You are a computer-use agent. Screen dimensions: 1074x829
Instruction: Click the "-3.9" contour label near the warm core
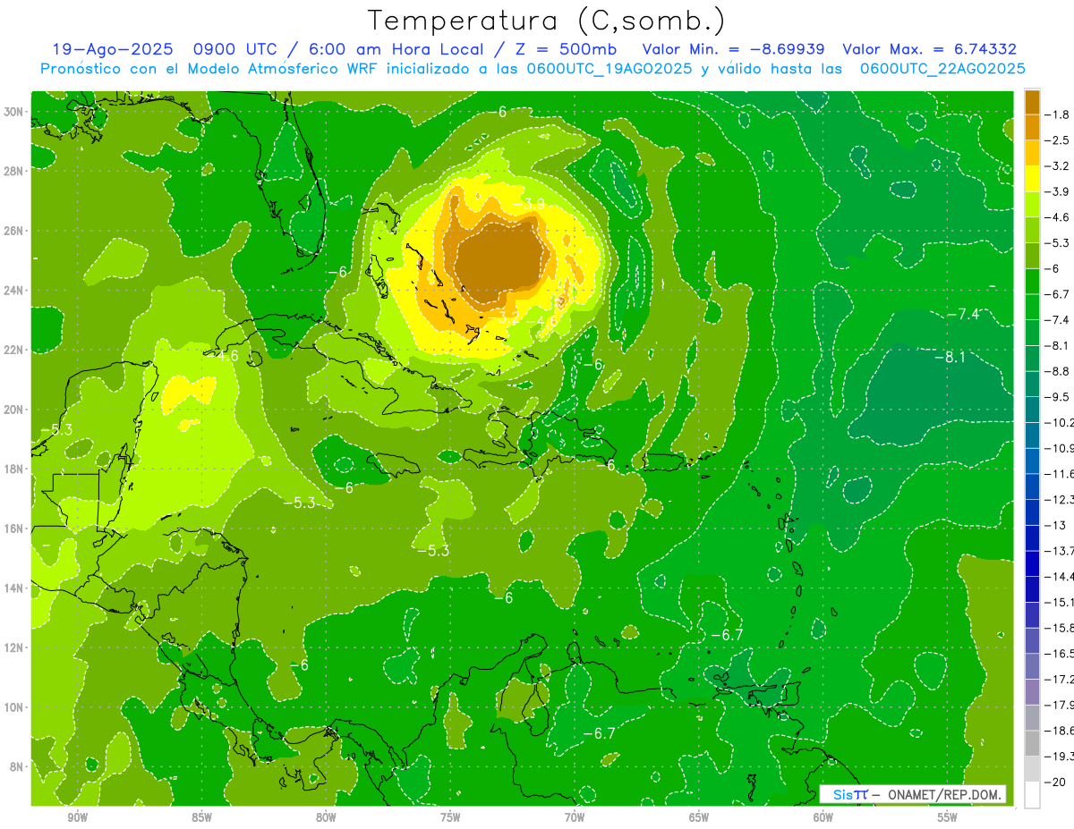(x=529, y=204)
